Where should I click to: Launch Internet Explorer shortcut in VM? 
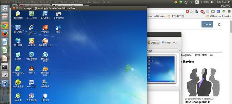pos(31,30)
